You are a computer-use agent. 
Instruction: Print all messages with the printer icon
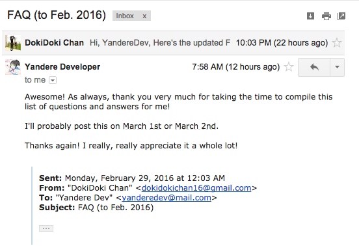coord(326,16)
